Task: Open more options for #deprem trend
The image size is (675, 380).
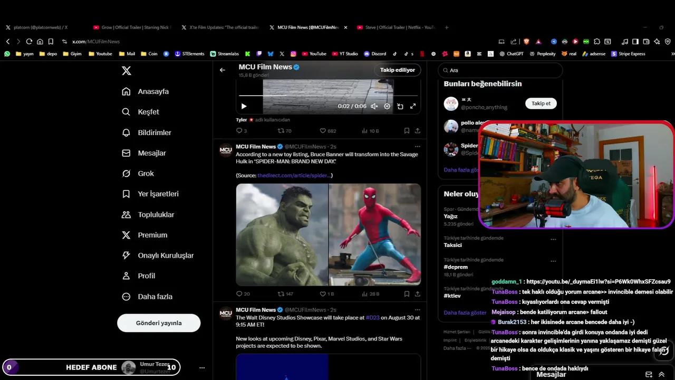Action: tap(553, 261)
